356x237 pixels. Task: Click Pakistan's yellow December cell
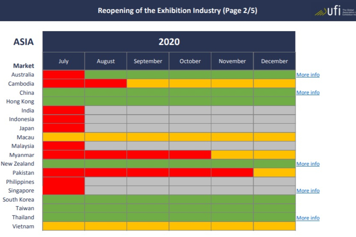(274, 173)
